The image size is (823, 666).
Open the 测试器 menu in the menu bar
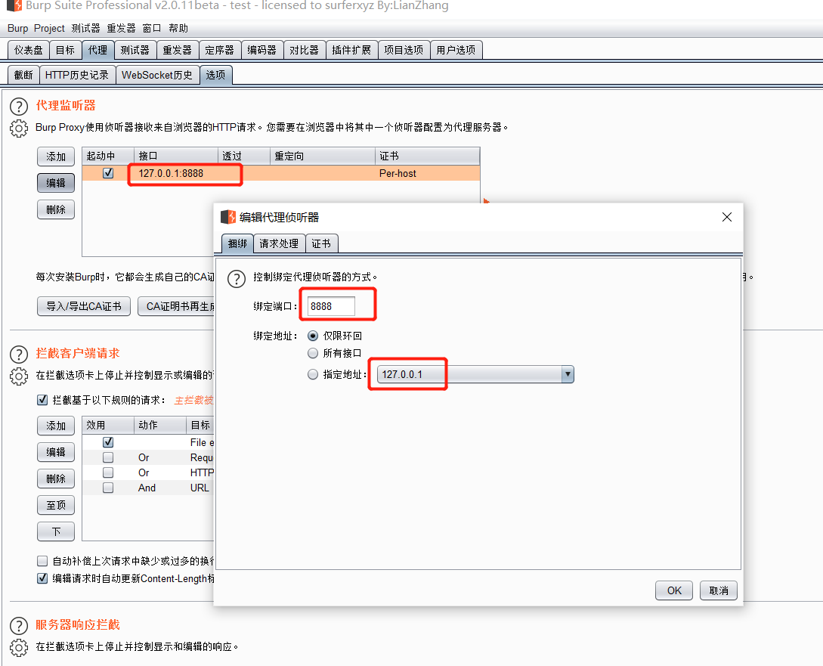(x=85, y=28)
